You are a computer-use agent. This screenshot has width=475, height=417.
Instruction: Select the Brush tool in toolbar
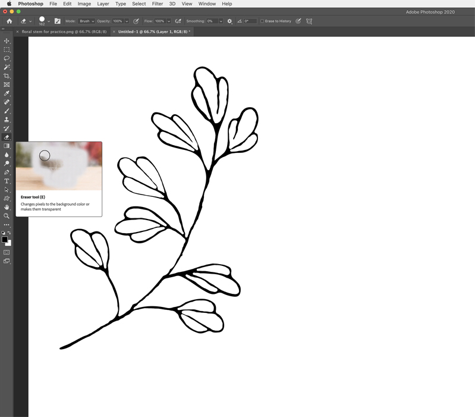(7, 111)
